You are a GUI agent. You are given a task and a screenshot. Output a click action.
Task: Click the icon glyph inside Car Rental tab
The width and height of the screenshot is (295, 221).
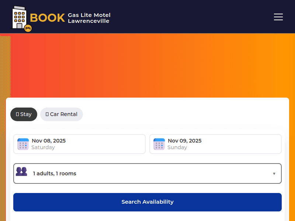pos(47,114)
